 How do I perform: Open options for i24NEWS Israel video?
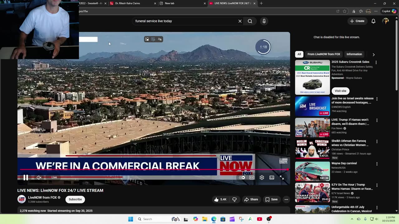pyautogui.click(x=377, y=99)
